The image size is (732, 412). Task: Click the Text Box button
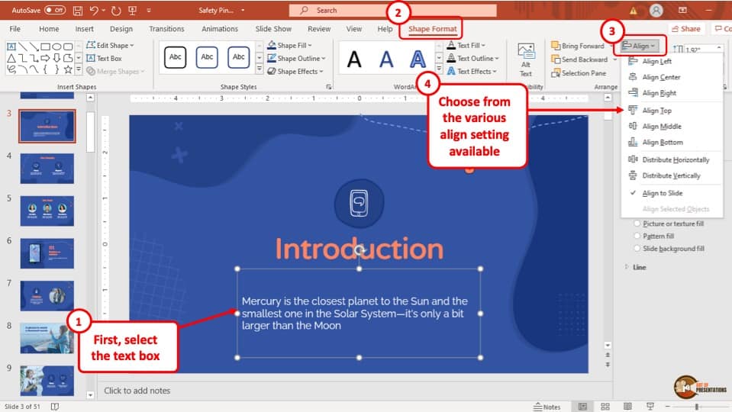coord(104,58)
